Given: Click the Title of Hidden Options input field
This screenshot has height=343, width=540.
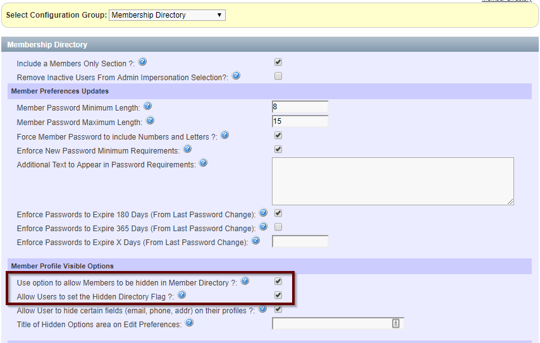Looking at the screenshot, I should point(338,323).
